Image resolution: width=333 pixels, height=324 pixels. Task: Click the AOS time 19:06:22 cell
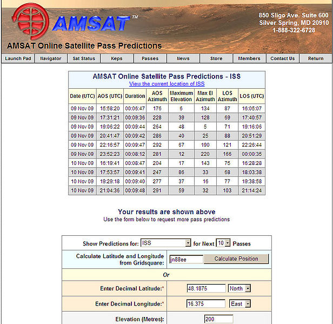click(x=110, y=127)
